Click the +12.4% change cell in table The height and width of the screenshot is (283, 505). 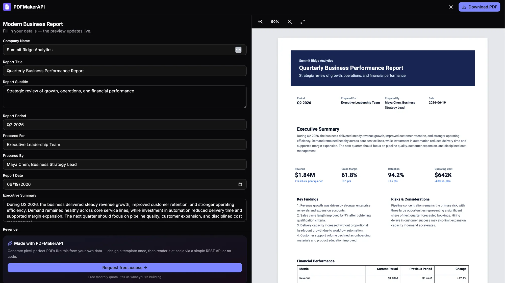tap(462, 278)
